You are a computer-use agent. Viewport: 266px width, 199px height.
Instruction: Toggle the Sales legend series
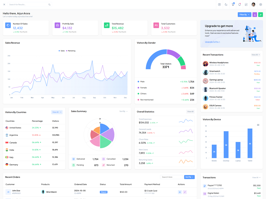(62, 51)
